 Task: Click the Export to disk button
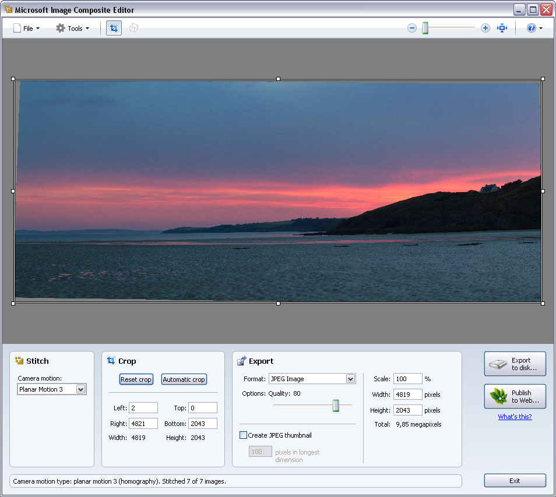(x=515, y=364)
